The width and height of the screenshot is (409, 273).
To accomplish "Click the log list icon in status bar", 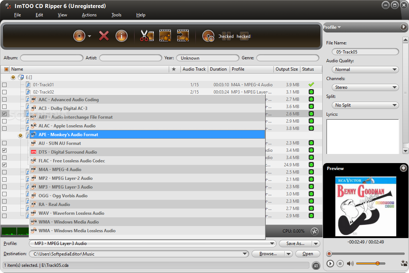I will [x=316, y=265].
